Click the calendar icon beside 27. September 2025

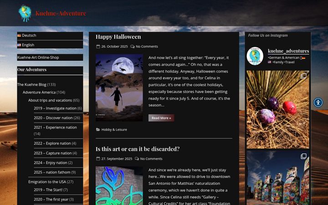point(98,159)
